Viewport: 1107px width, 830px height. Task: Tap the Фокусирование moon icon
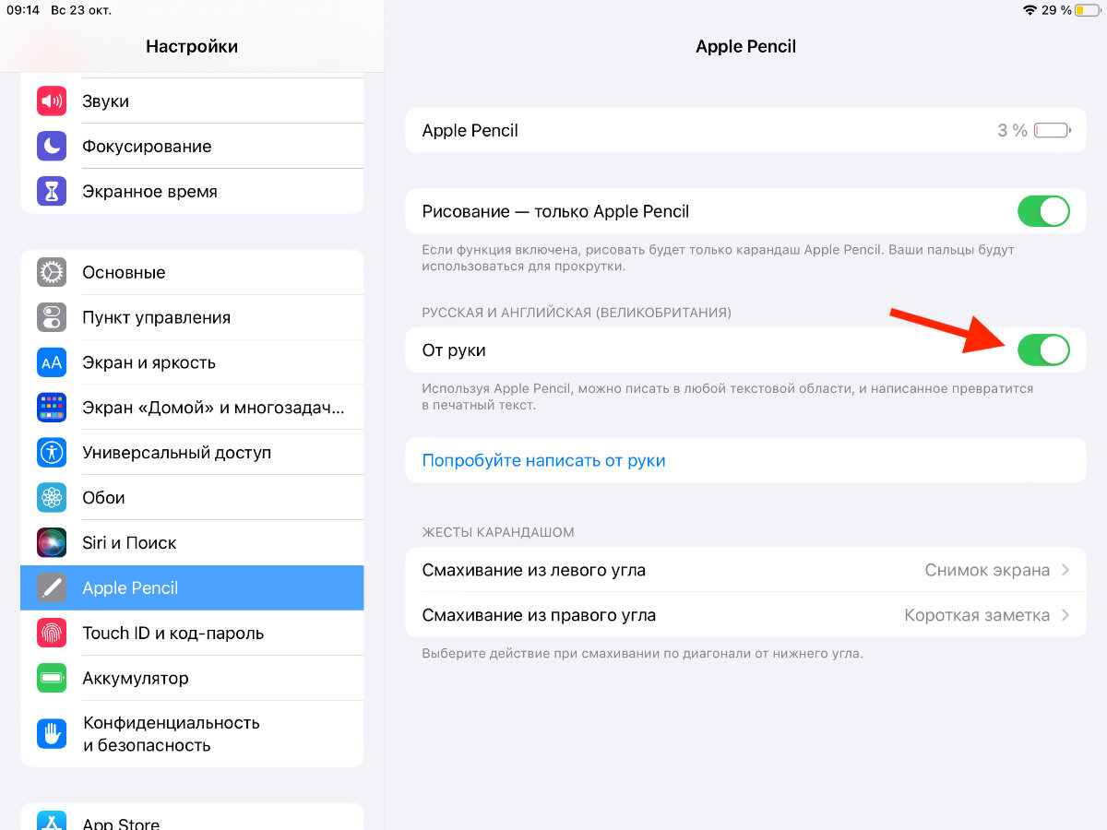pos(52,146)
